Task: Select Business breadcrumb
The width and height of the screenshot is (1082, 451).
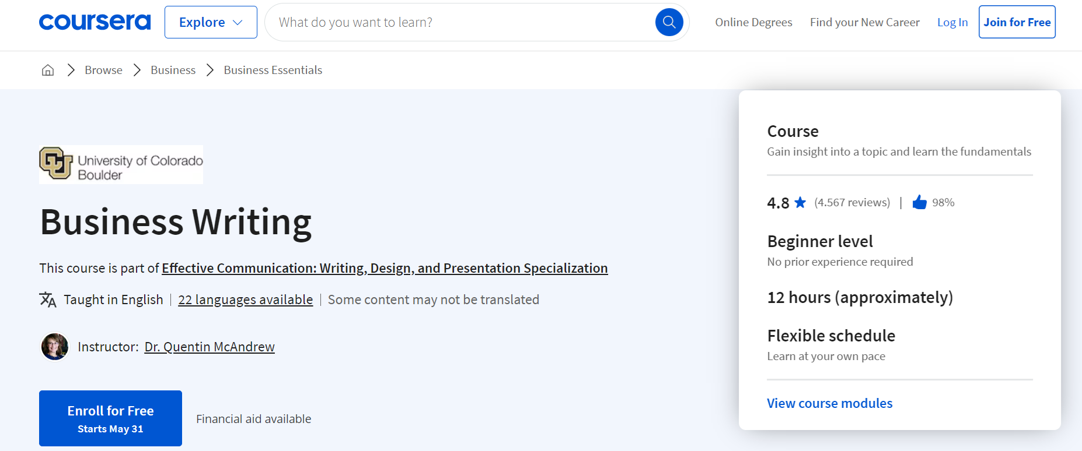Action: click(173, 70)
